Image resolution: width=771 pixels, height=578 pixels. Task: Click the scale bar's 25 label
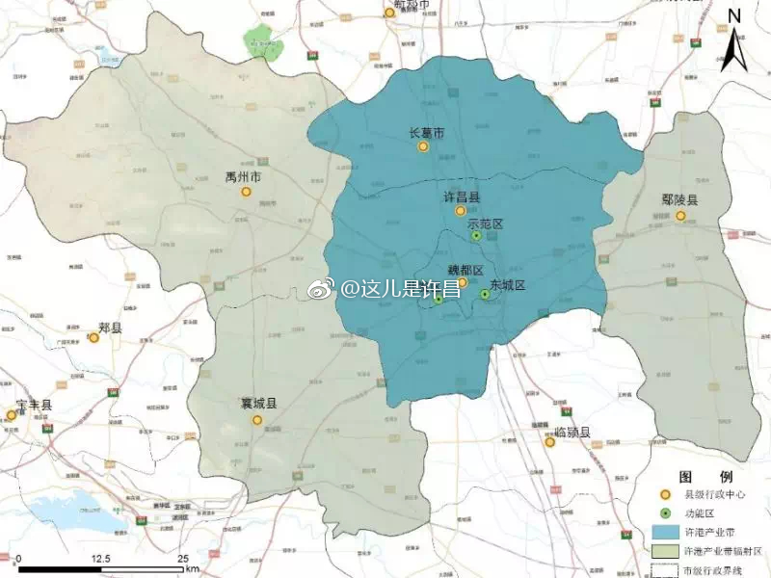(x=183, y=559)
